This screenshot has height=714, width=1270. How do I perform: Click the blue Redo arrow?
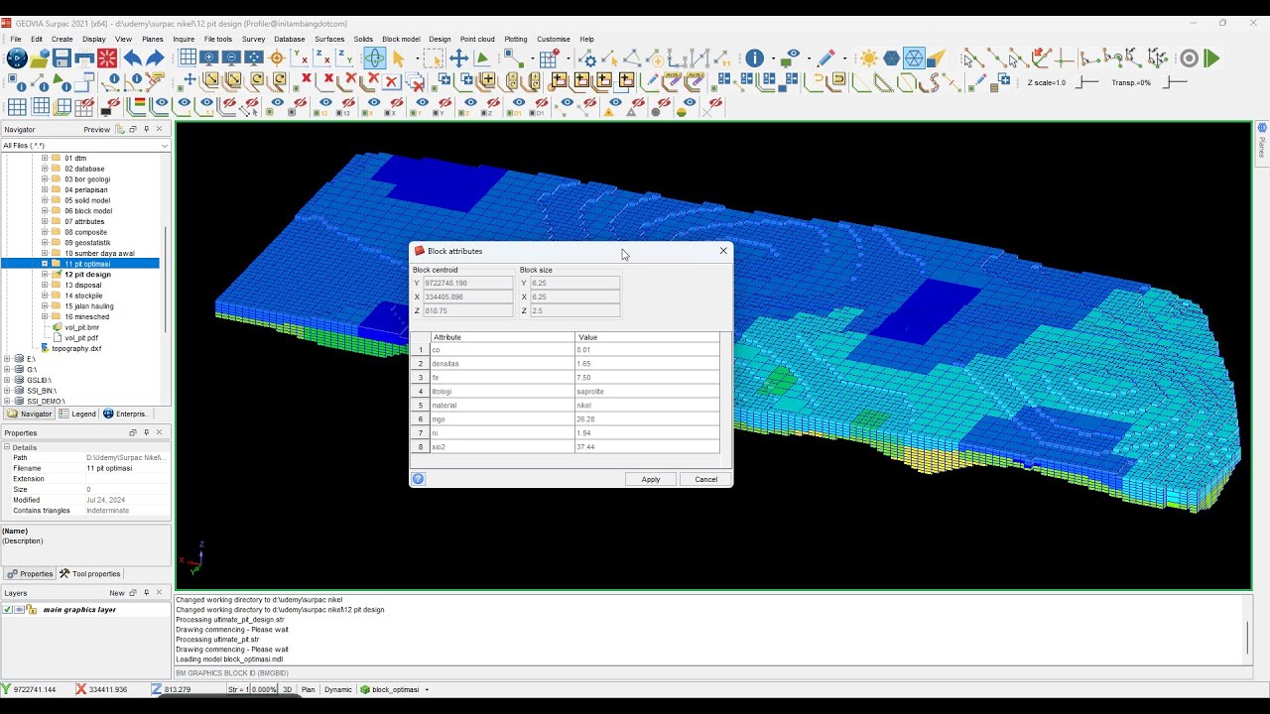click(155, 59)
